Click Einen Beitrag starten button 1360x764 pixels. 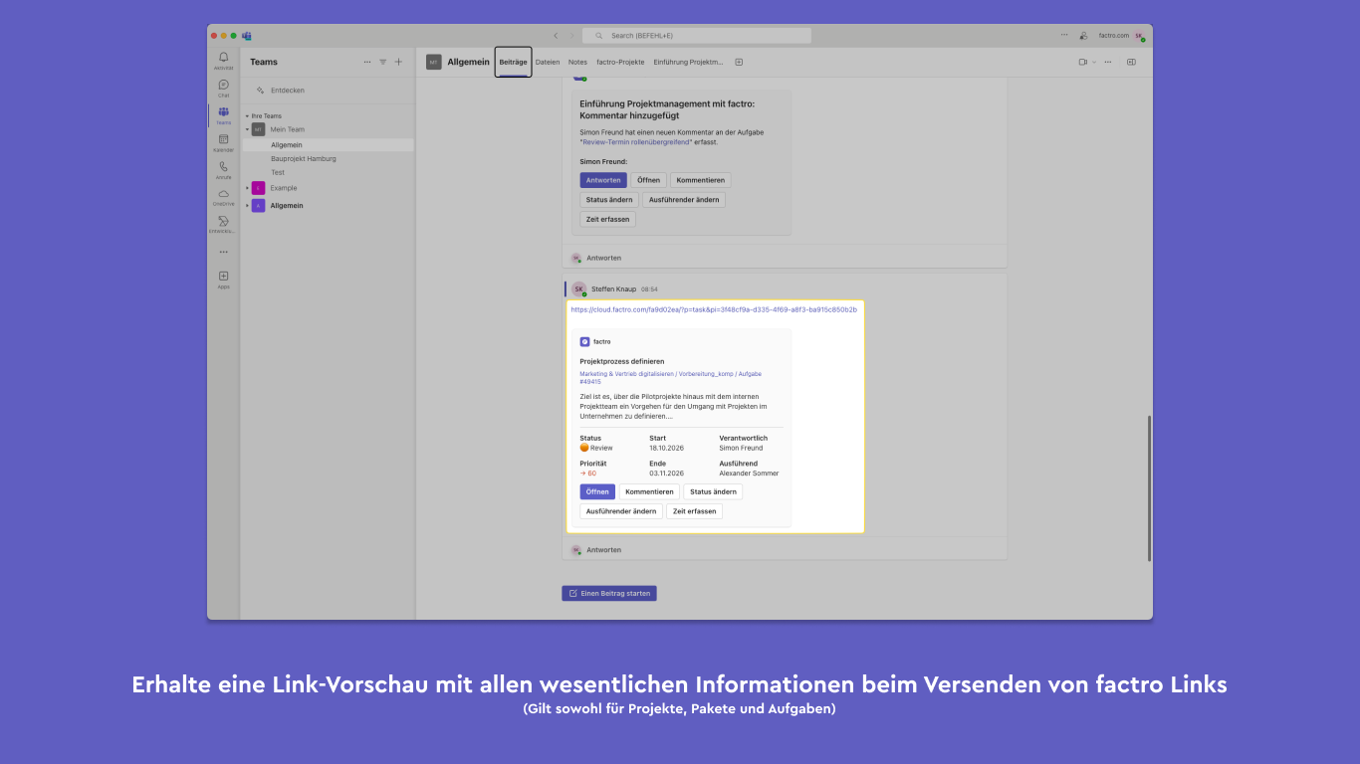pos(609,593)
